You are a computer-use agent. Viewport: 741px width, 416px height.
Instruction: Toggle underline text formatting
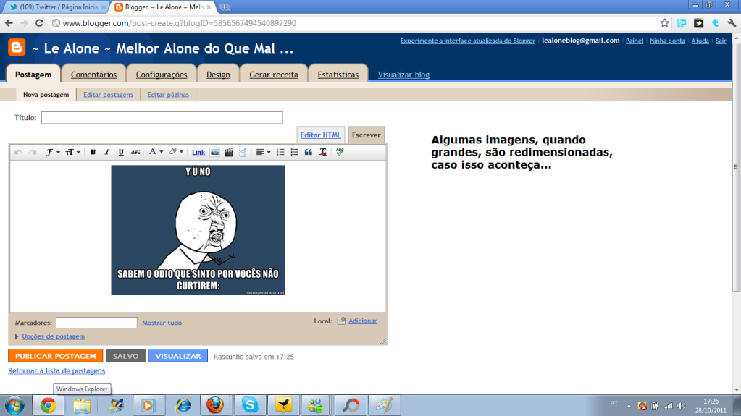121,152
